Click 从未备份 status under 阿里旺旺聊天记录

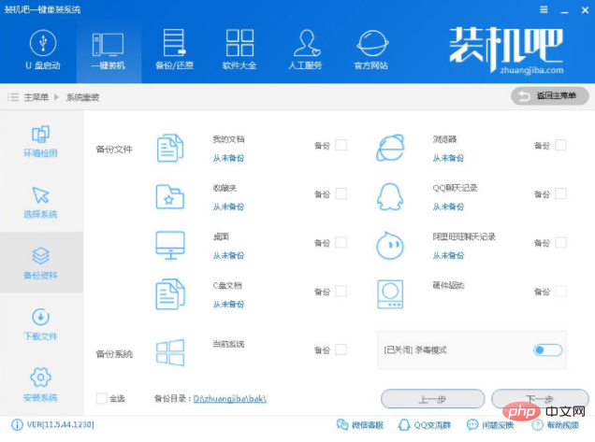[x=448, y=255]
